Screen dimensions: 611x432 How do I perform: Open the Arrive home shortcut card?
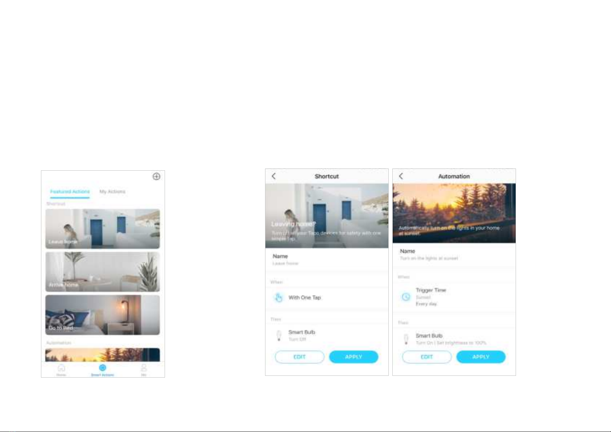103,272
